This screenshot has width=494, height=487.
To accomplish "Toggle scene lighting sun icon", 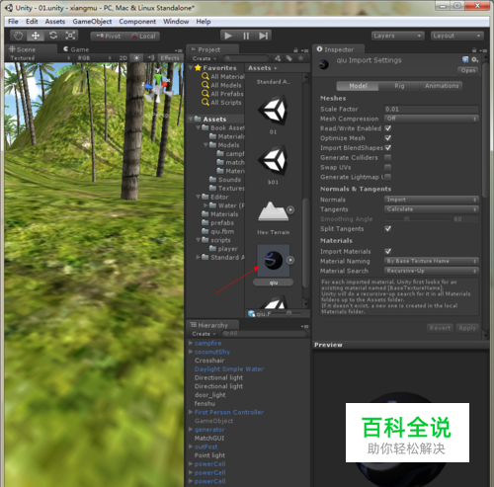I will [136, 58].
